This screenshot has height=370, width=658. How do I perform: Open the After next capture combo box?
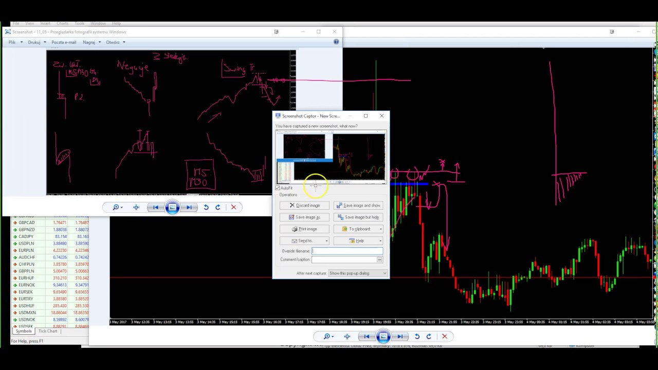358,273
